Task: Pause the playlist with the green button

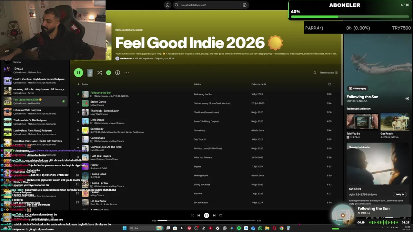Action: 78,72
